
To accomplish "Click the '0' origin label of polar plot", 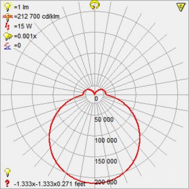I will pyautogui.click(x=96, y=99).
